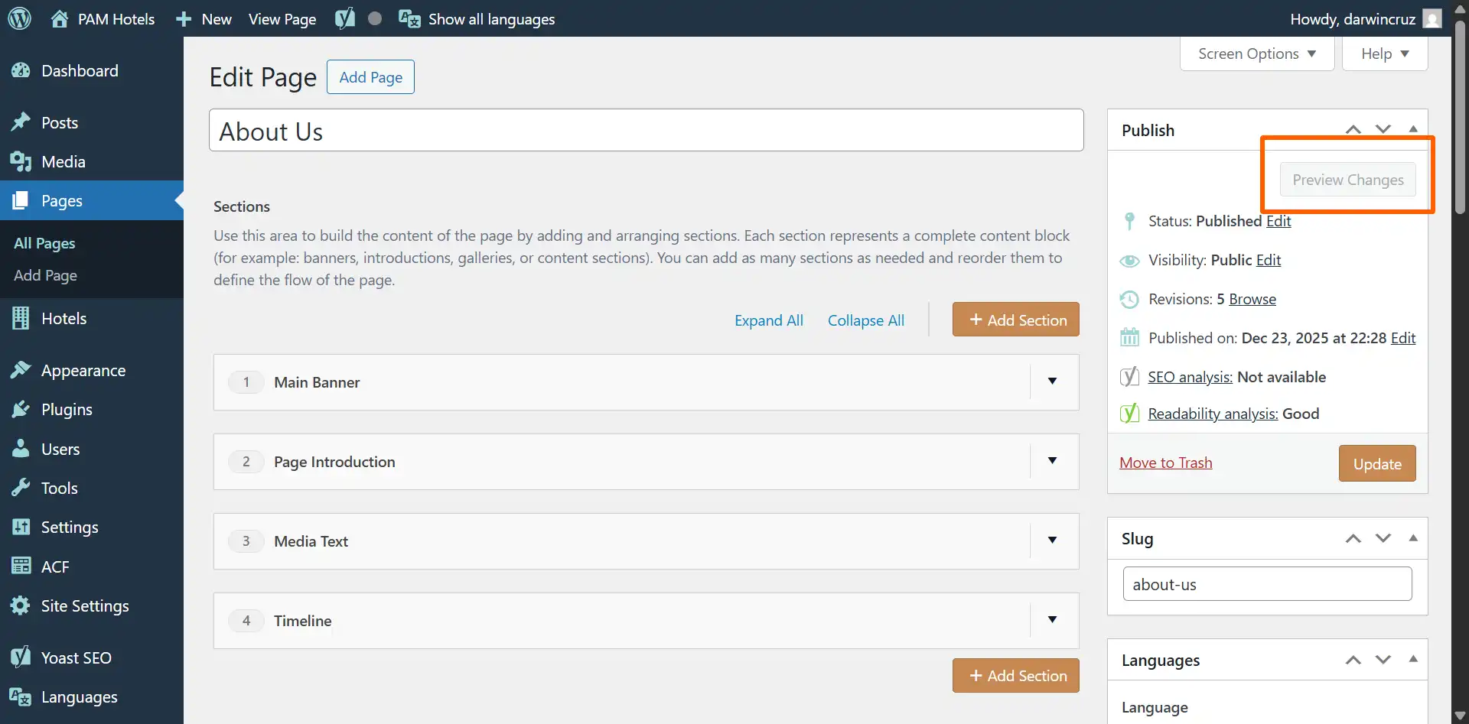Image resolution: width=1469 pixels, height=724 pixels.
Task: Select All Pages submenu item
Action: coord(44,243)
